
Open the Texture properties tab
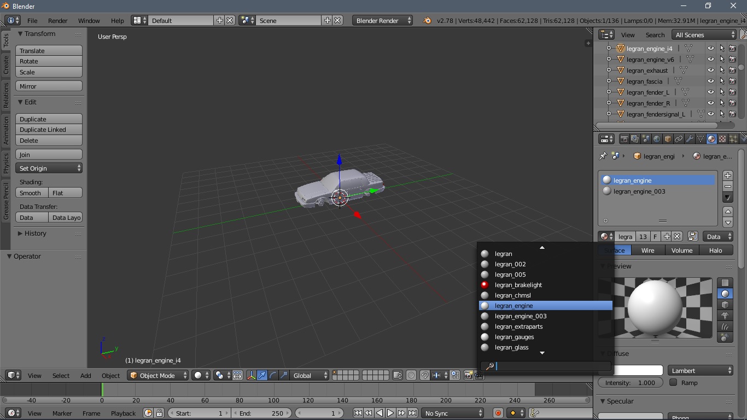point(722,139)
